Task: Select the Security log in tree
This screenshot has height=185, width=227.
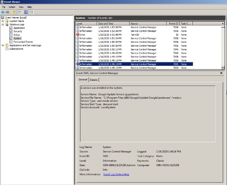Action: click(18, 32)
